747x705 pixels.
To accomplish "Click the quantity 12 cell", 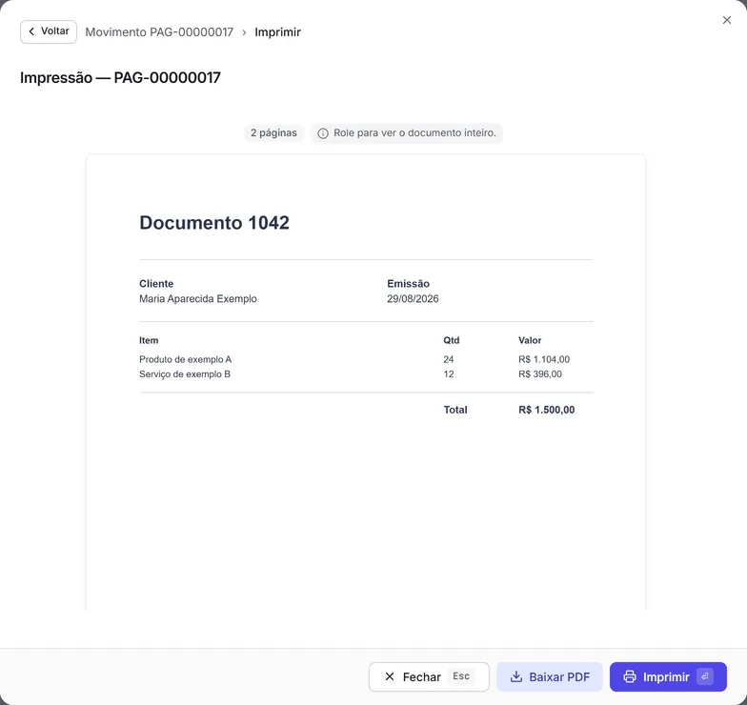I will [x=448, y=373].
